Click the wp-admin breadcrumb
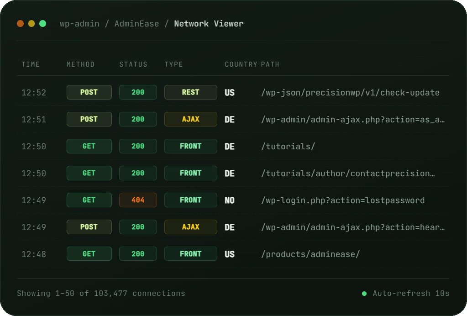The image size is (467, 316). [79, 24]
